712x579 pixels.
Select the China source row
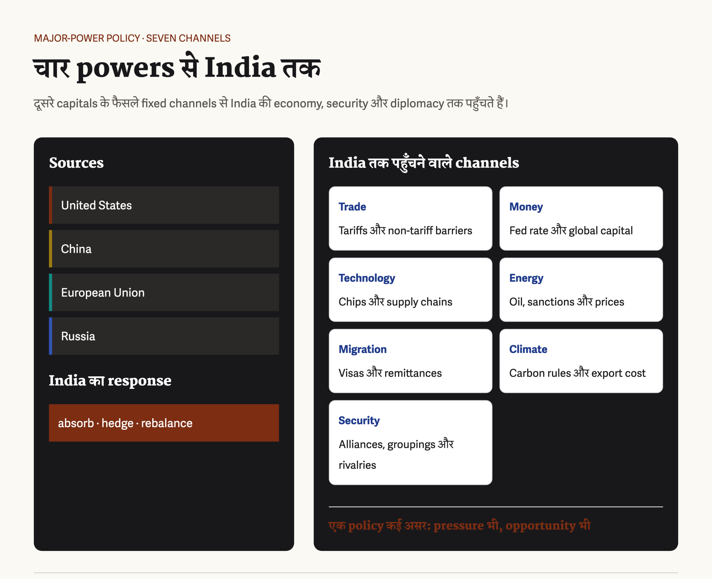click(x=164, y=249)
